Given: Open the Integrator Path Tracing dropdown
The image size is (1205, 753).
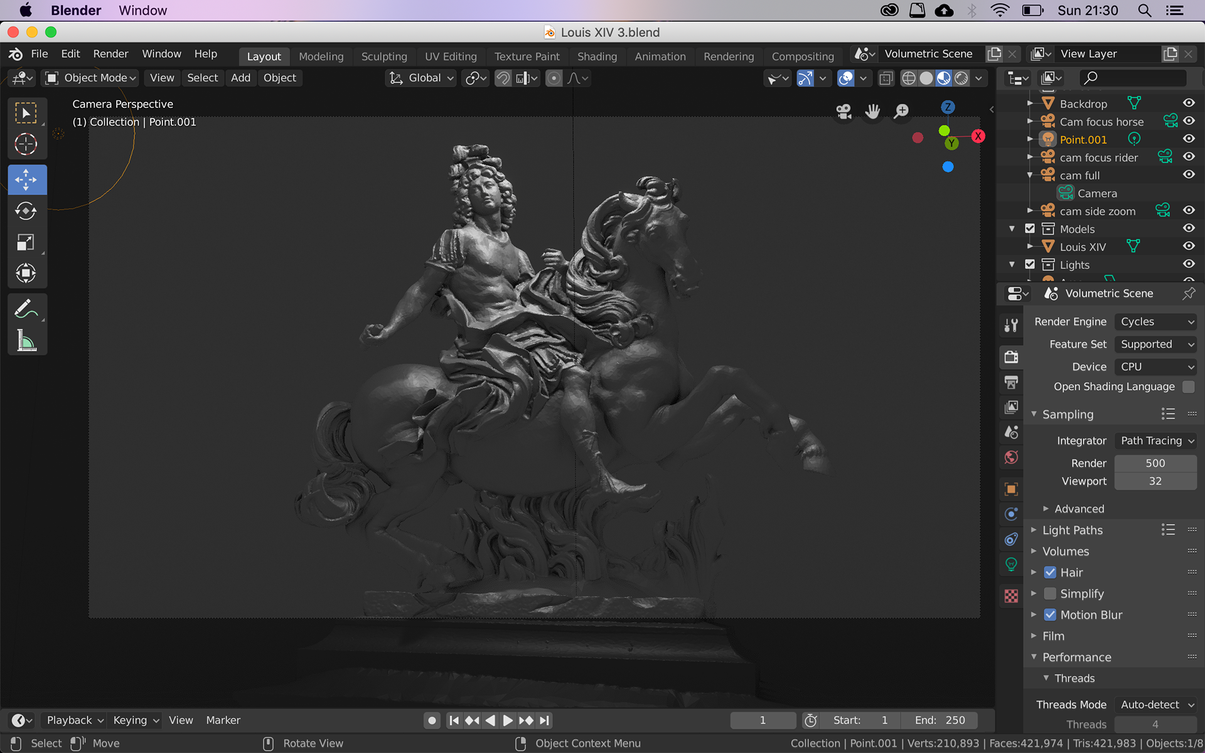Looking at the screenshot, I should click(x=1156, y=441).
